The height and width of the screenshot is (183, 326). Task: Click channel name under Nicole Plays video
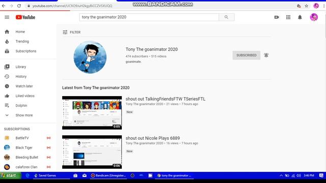[144, 143]
